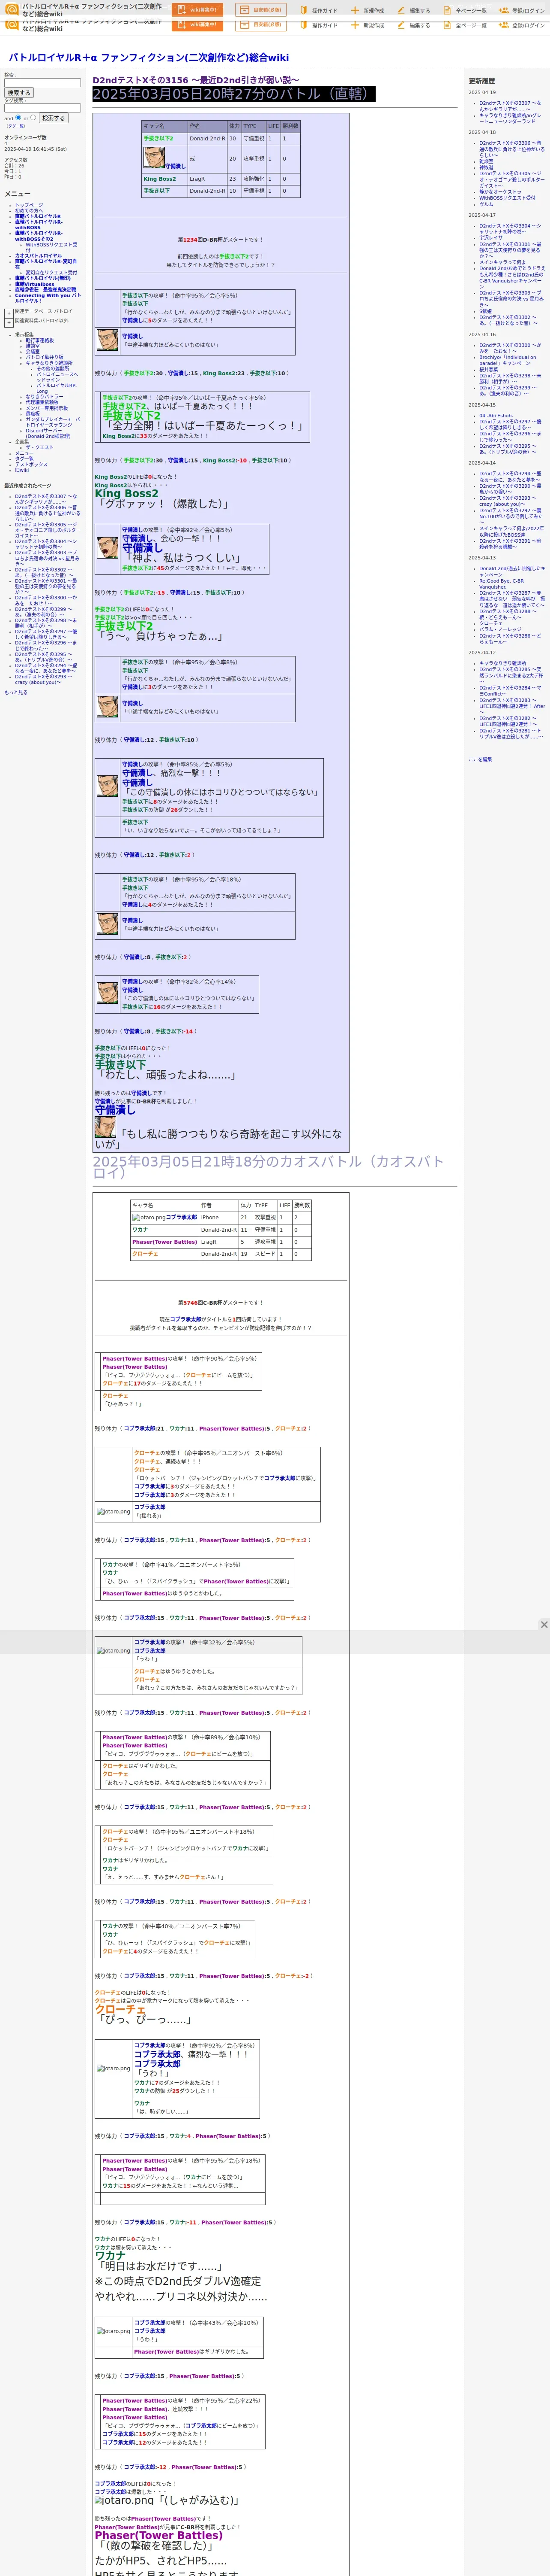Open 04 -Abi Eshuh- in 更新履歴
This screenshot has width=550, height=2576.
point(496,415)
